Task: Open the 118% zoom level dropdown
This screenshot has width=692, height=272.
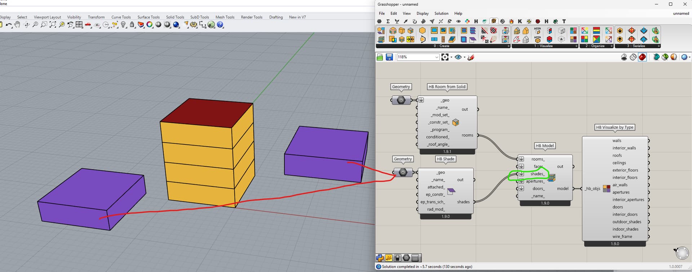Action: [436, 57]
